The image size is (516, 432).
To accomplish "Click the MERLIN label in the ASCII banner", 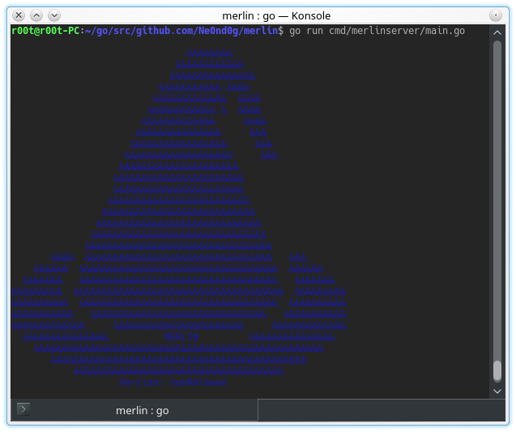I will click(x=181, y=336).
